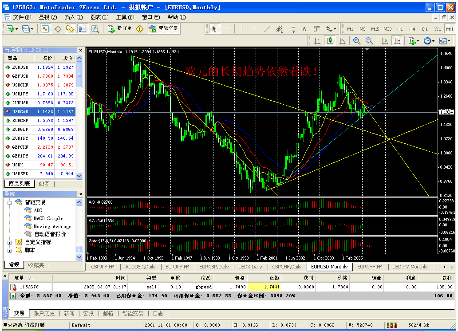
Task: Open the chart templates dropdown
Action: click(x=445, y=41)
